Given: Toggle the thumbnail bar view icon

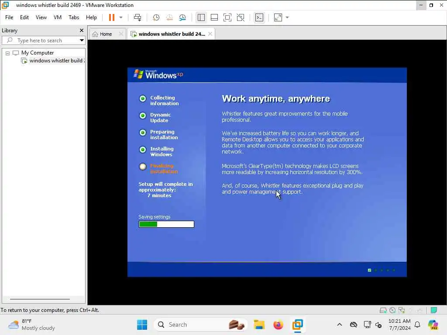Looking at the screenshot, I should (x=214, y=17).
